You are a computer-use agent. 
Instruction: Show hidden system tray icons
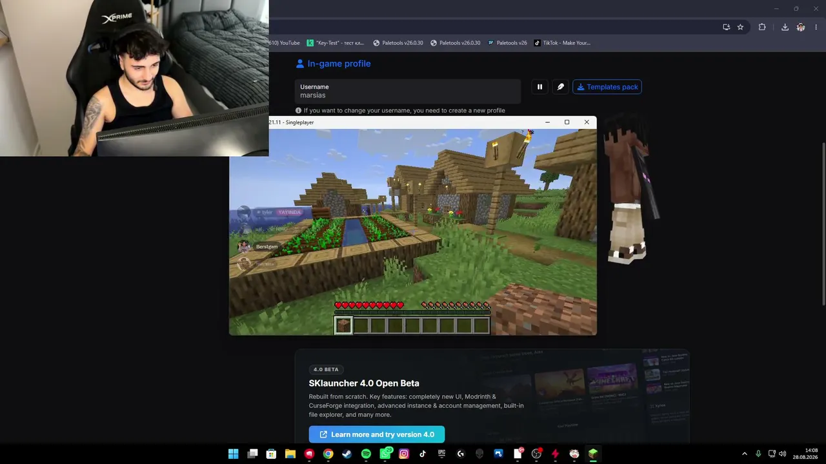(744, 454)
